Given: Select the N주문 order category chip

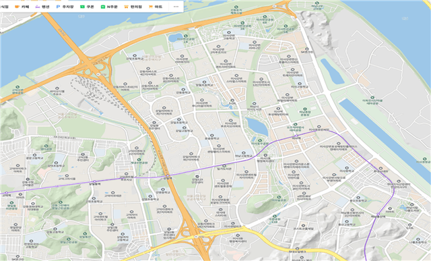Looking at the screenshot, I should 109,7.
